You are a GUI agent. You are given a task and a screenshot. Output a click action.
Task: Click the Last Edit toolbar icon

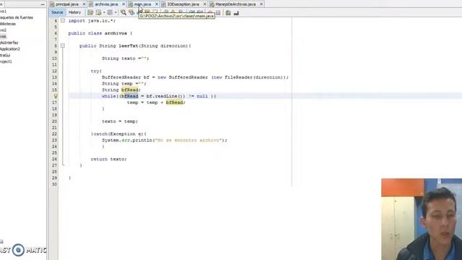pyautogui.click(x=90, y=12)
